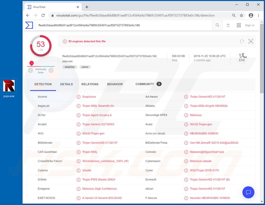Switch to the BEHAVIOR tab
Screen dimensions: 265x205
tap(115, 84)
